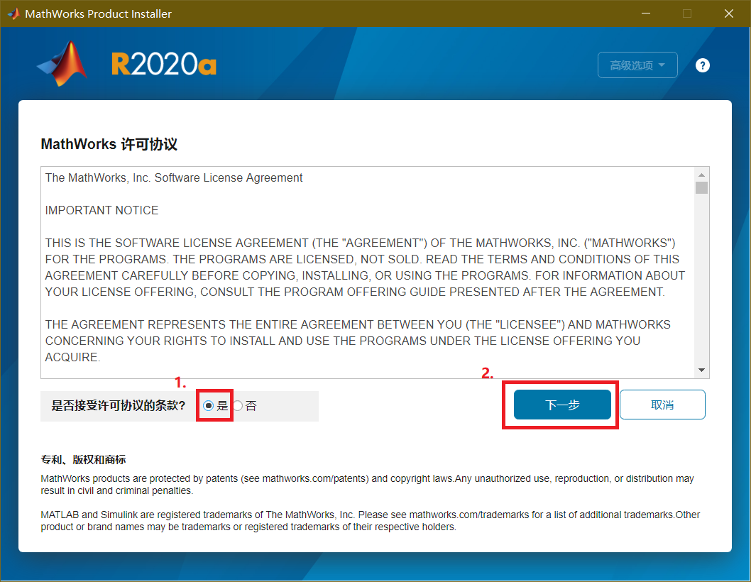Click the 专利、版权和商标 heading
Screen dimensions: 751x582
pos(83,460)
